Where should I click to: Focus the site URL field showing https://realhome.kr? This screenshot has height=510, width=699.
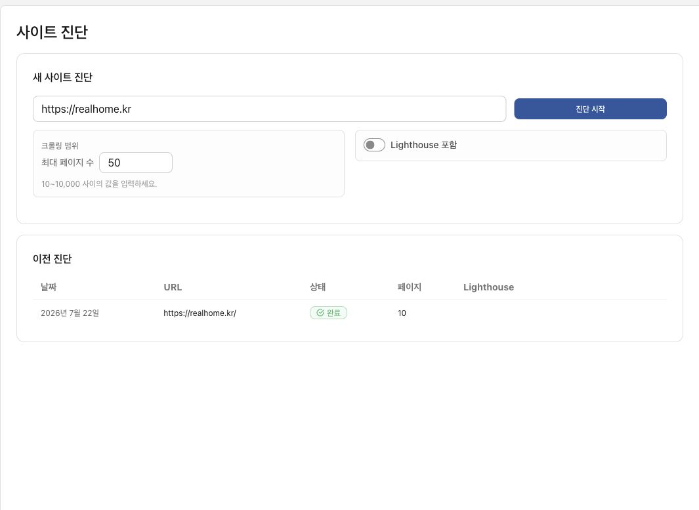[269, 109]
